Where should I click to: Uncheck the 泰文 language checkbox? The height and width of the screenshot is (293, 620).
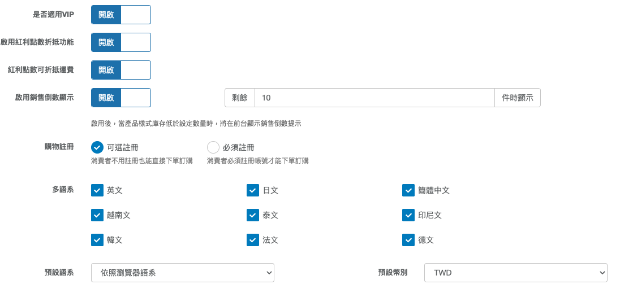(253, 215)
